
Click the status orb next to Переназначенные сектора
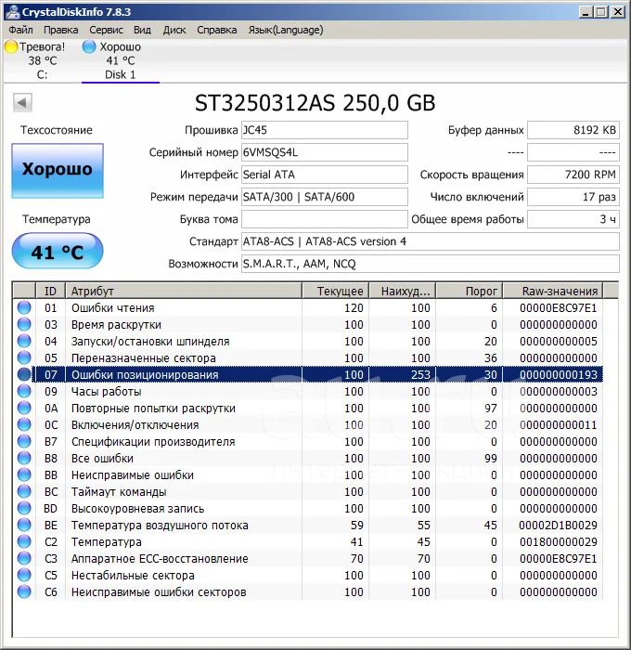click(24, 358)
